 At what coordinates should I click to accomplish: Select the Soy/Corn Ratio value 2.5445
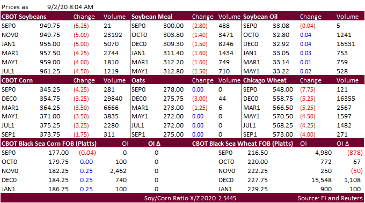point(227,198)
